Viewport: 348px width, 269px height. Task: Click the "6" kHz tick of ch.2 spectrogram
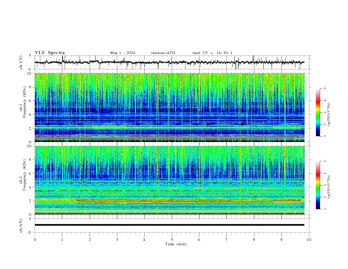(x=31, y=174)
